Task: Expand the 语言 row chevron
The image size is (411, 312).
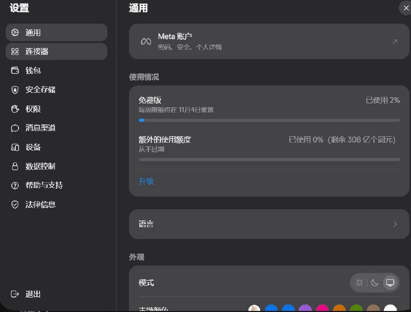Action: pyautogui.click(x=395, y=224)
